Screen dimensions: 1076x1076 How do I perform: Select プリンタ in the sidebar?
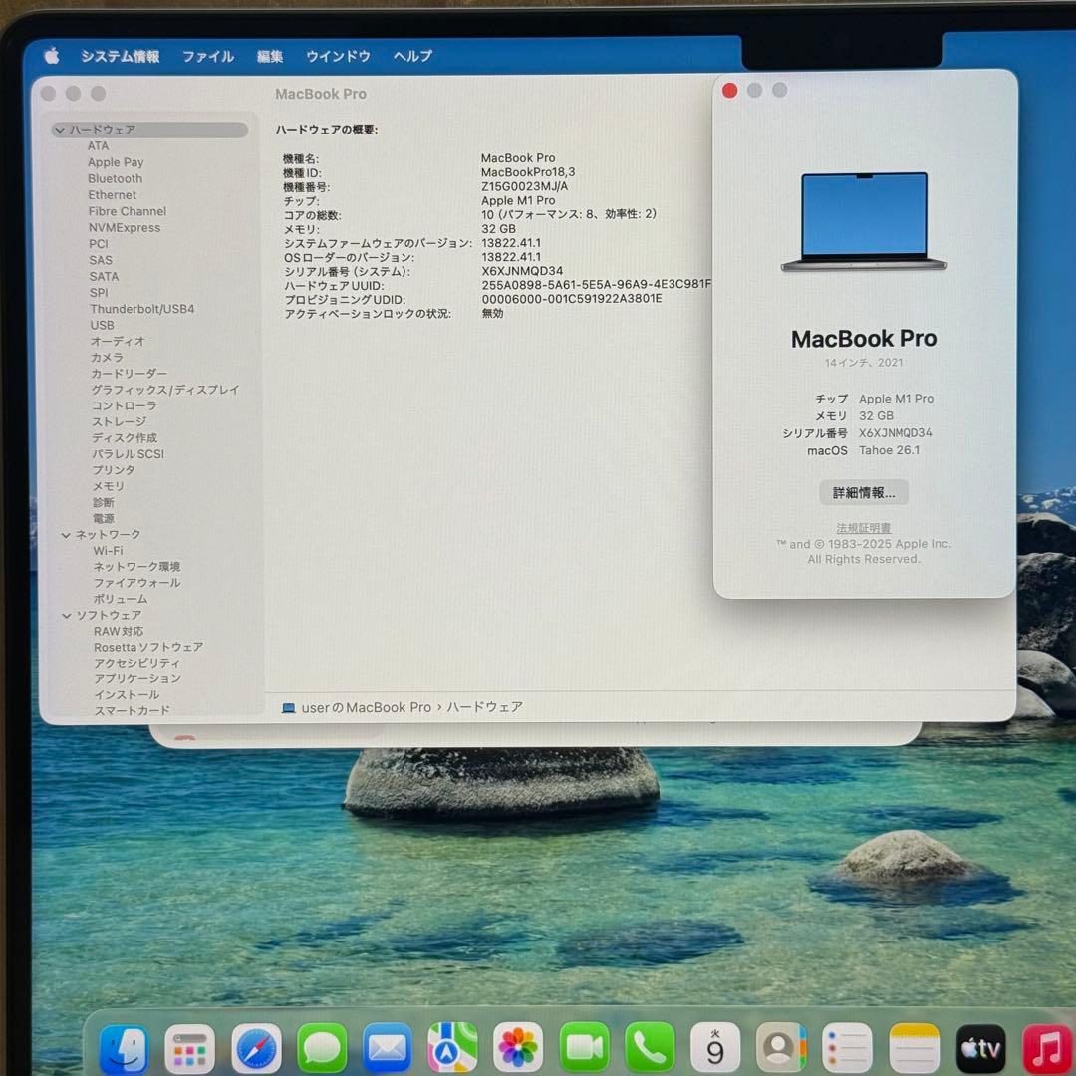[x=114, y=470]
